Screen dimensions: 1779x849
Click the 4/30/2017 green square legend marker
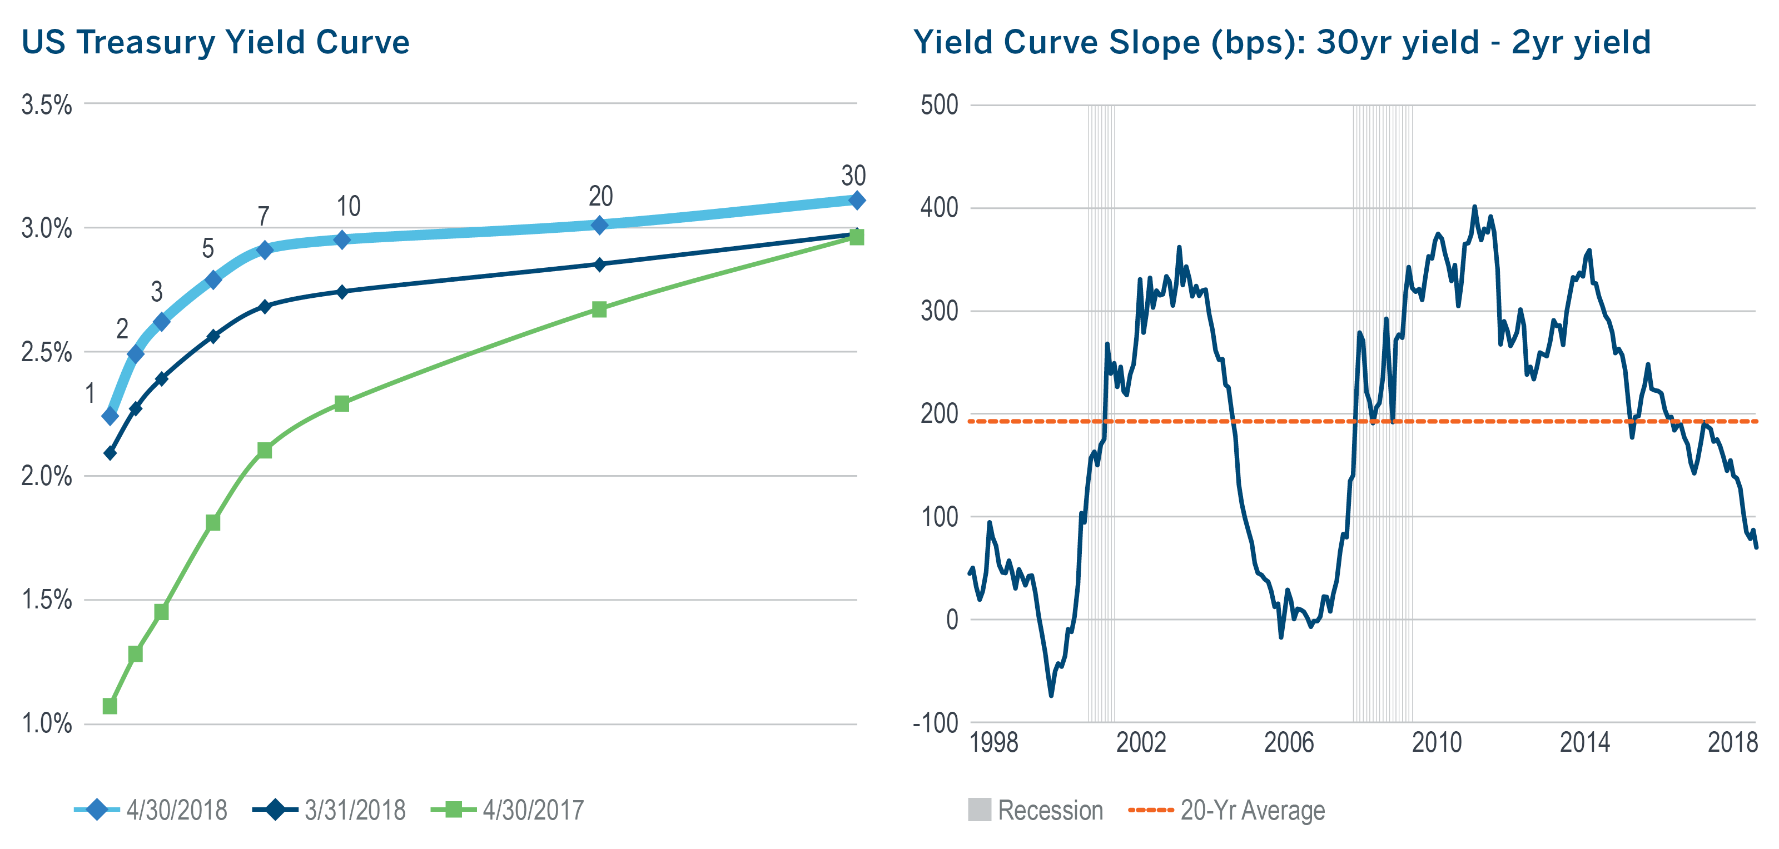[x=454, y=810]
